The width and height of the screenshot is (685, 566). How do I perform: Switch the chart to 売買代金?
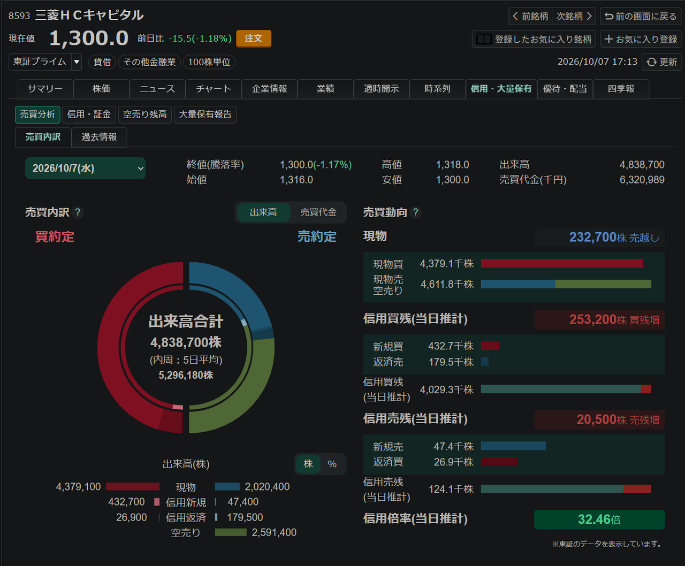318,212
